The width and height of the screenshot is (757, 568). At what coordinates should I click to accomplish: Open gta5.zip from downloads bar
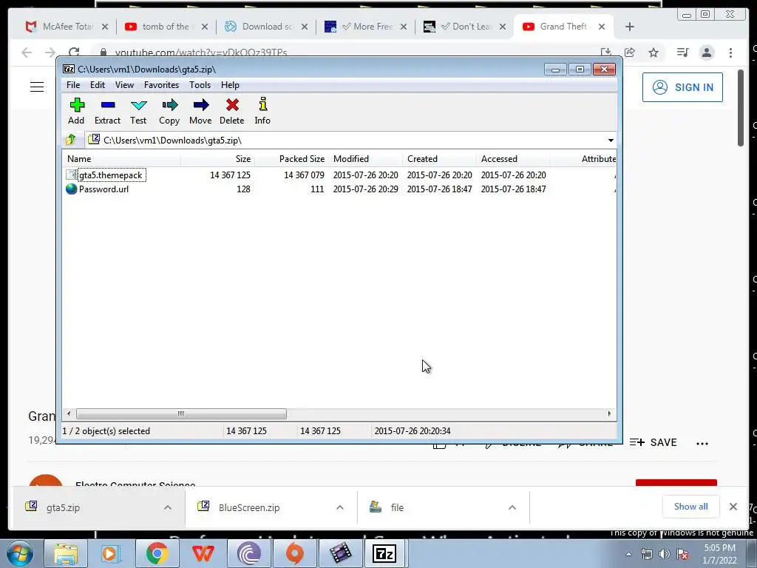pyautogui.click(x=63, y=507)
